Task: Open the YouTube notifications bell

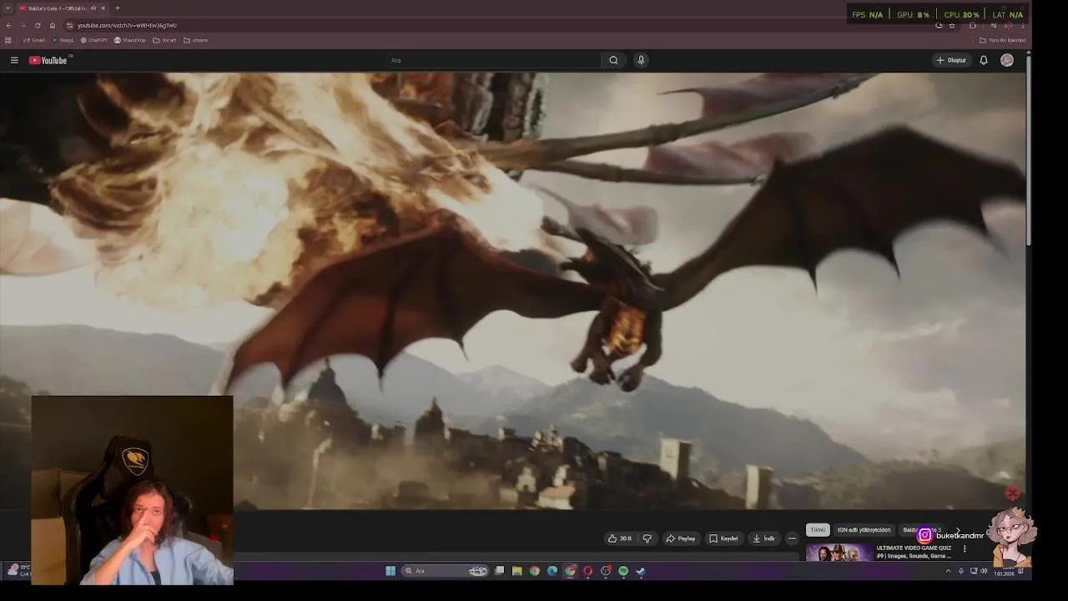Action: 984,60
